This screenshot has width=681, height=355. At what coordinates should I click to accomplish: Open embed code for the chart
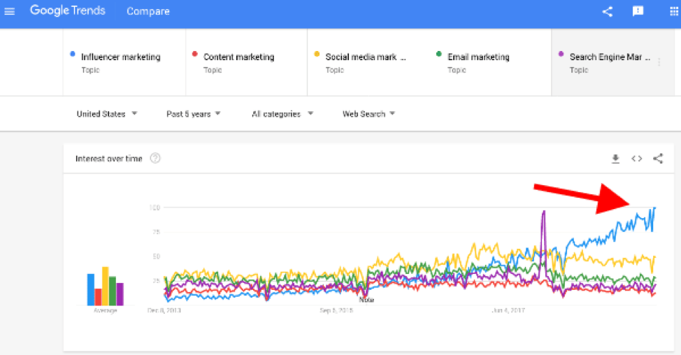(x=637, y=159)
